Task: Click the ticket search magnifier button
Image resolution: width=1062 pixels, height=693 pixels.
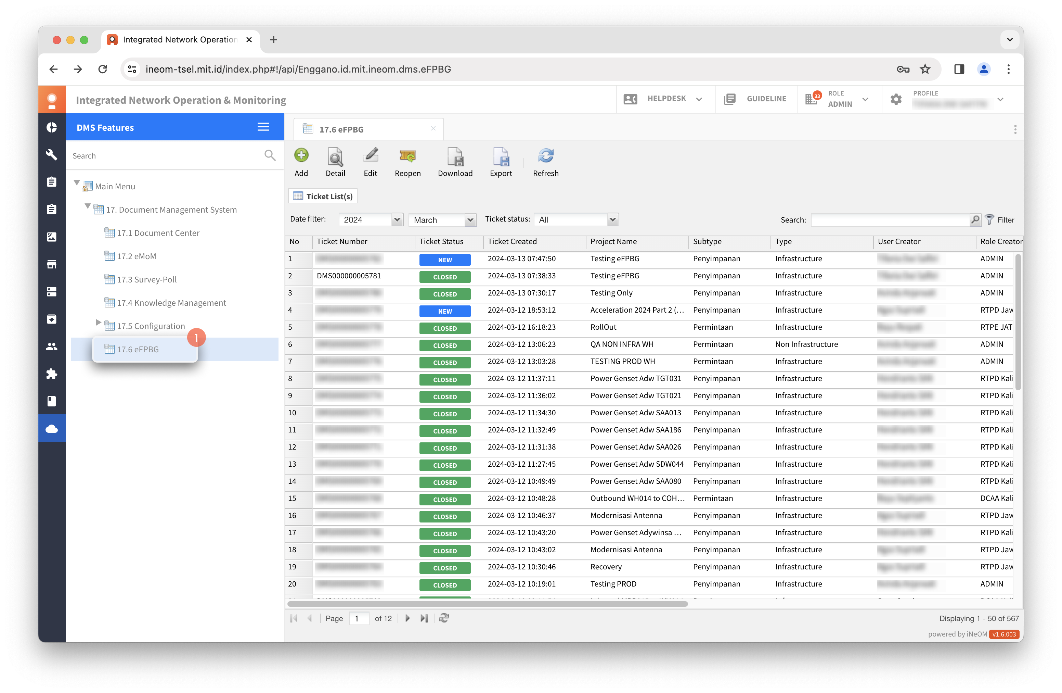Action: pyautogui.click(x=975, y=219)
